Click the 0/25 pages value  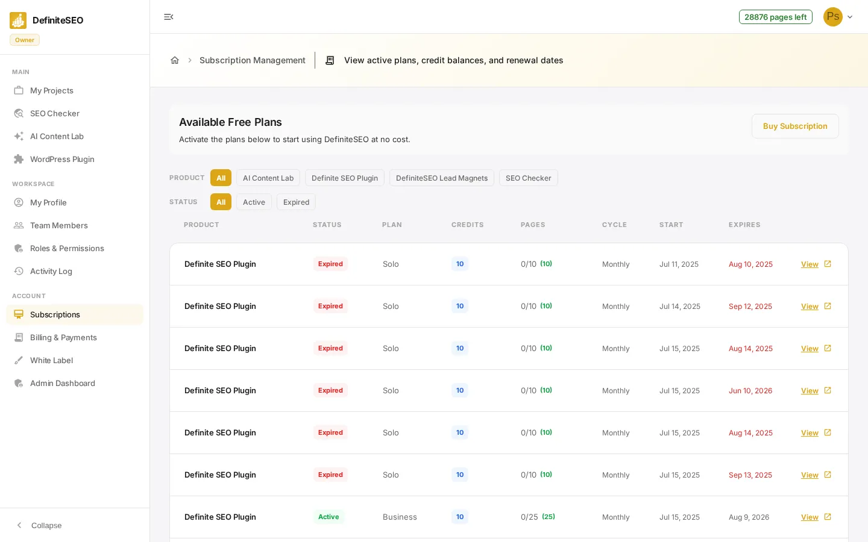click(529, 517)
